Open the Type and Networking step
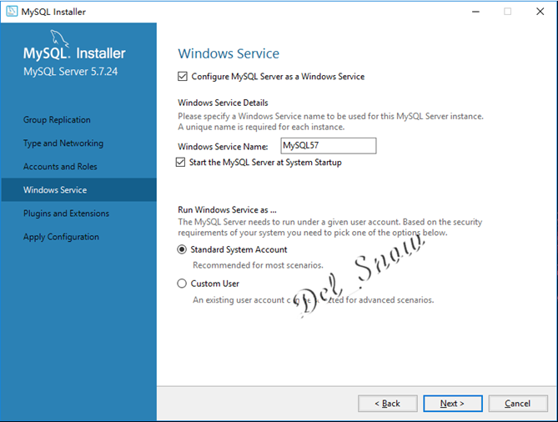Image resolution: width=558 pixels, height=422 pixels. (x=63, y=143)
